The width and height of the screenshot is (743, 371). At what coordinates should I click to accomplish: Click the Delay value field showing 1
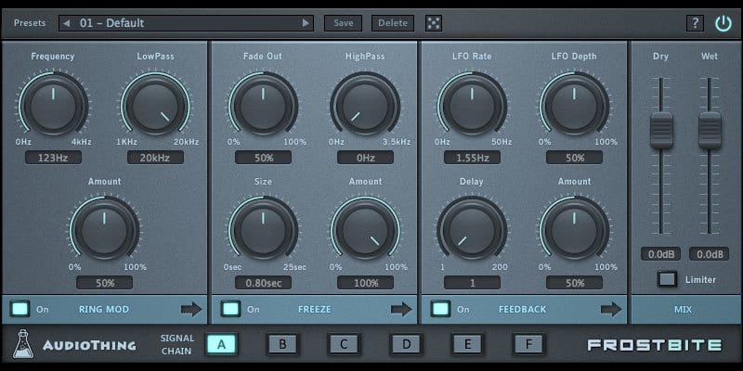472,283
